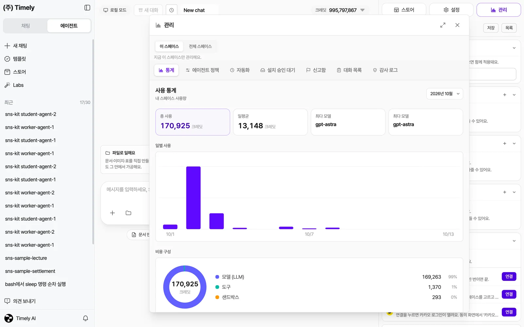Click the folder icon in message box

(x=128, y=213)
